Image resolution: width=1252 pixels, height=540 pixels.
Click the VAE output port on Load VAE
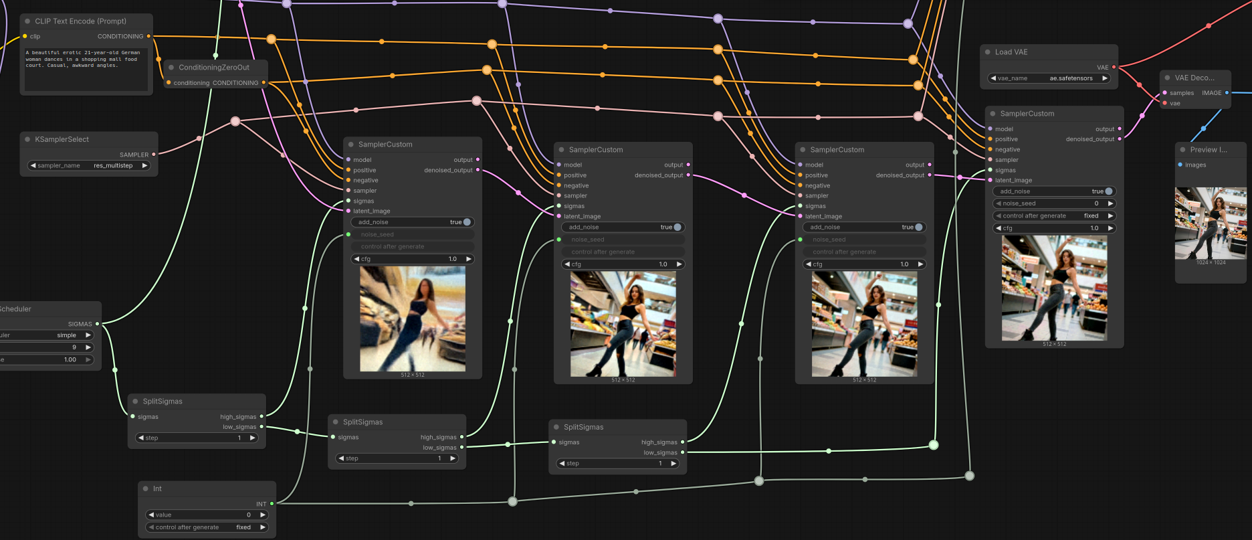pyautogui.click(x=1114, y=67)
